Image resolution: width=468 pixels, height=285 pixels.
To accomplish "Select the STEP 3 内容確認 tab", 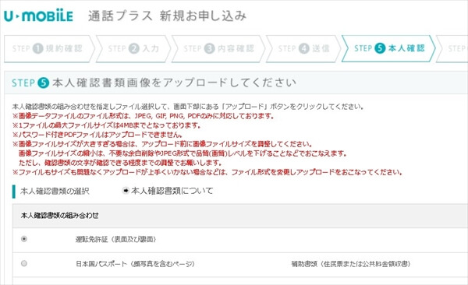I will (218, 49).
